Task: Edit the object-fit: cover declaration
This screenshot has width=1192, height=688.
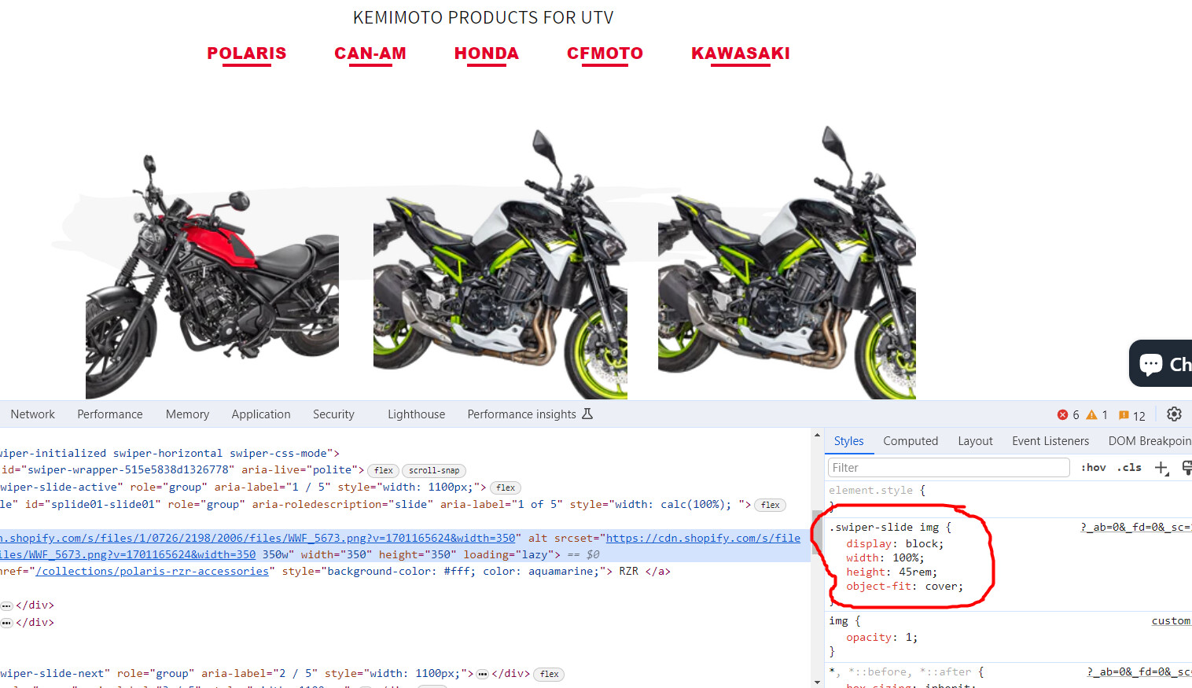Action: [x=904, y=587]
